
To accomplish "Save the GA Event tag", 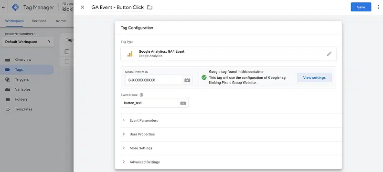I will click(361, 7).
